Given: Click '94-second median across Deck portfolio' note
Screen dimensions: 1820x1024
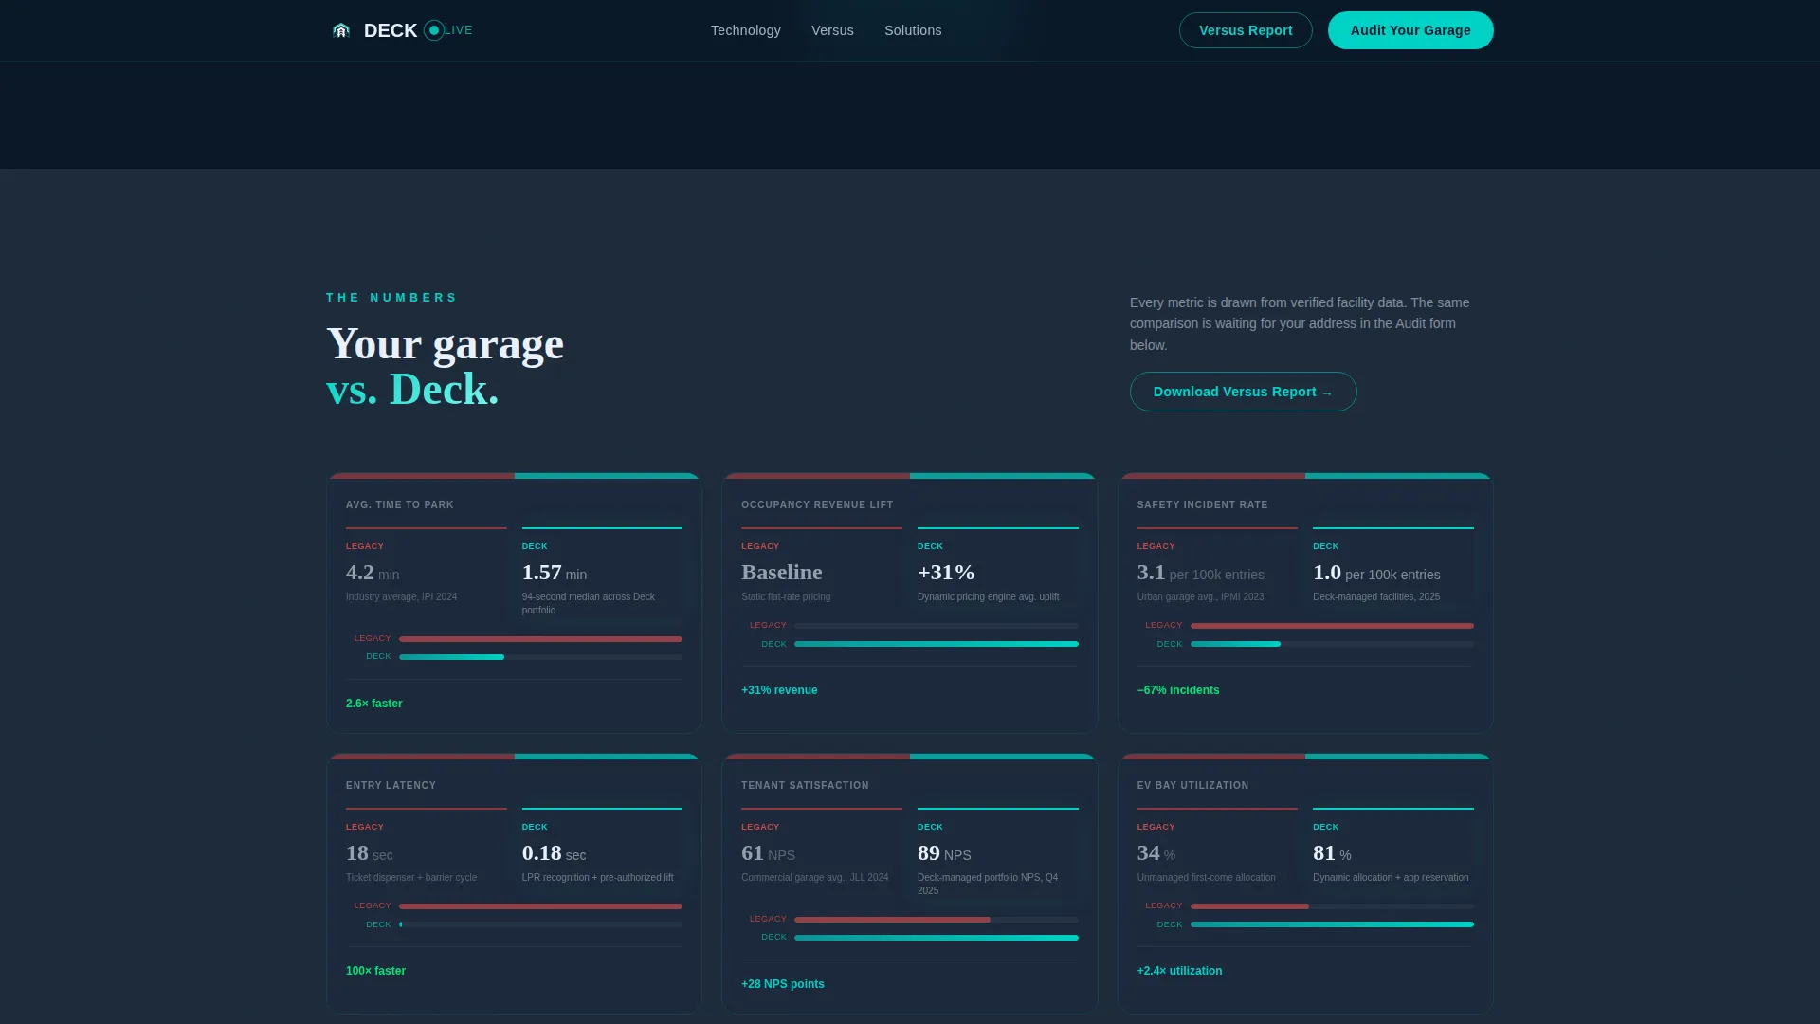Looking at the screenshot, I should click(x=588, y=604).
